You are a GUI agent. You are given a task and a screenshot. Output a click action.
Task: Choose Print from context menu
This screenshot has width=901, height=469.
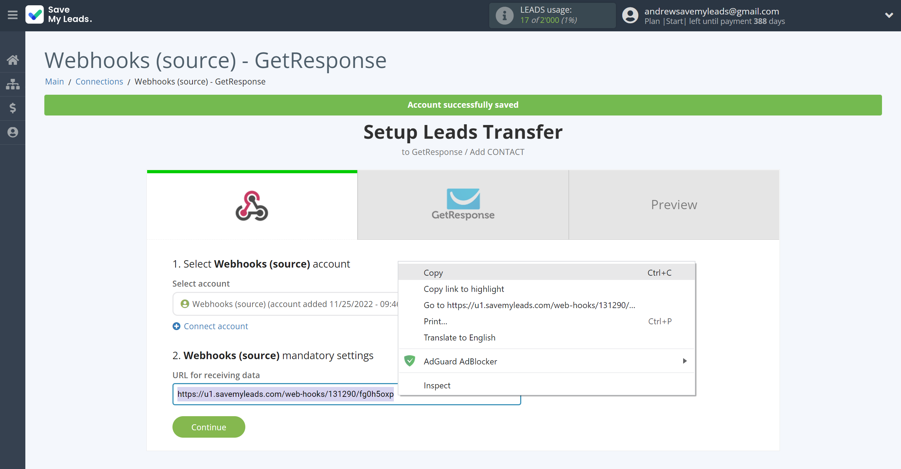coord(547,321)
